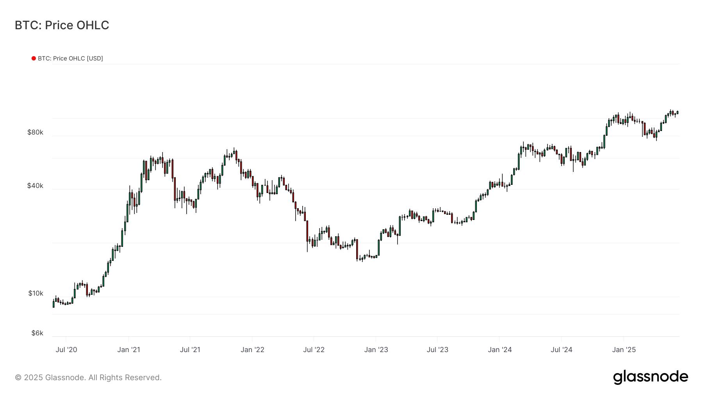The width and height of the screenshot is (703, 395).
Task: Click the Jul '22 x-axis tick label
Action: coord(314,350)
